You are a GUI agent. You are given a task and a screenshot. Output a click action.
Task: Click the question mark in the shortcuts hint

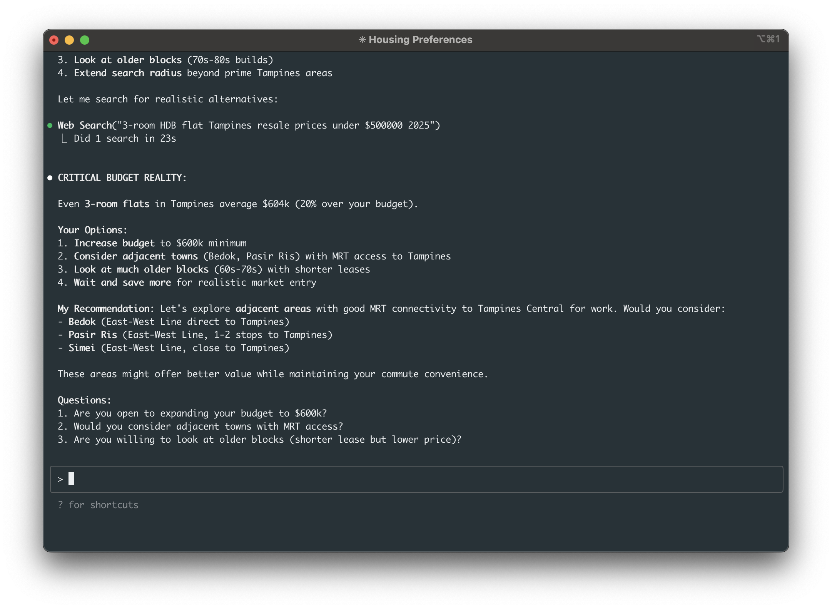tap(61, 504)
